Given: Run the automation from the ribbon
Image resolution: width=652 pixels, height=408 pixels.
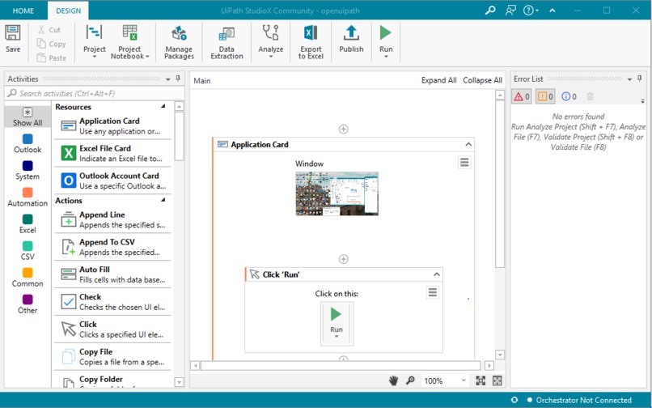Looking at the screenshot, I should pyautogui.click(x=386, y=41).
